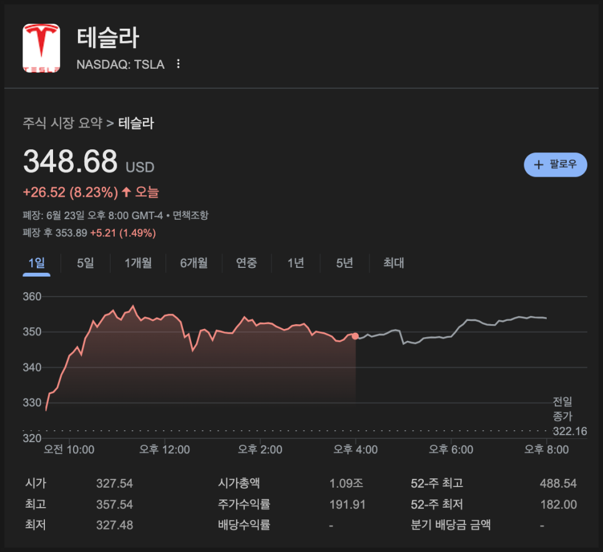Image resolution: width=603 pixels, height=552 pixels.
Task: Click the 오후 4:00 time axis label
Action: (355, 450)
